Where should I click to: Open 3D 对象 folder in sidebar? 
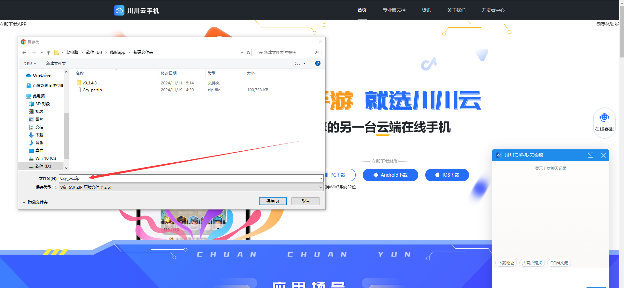pos(39,104)
